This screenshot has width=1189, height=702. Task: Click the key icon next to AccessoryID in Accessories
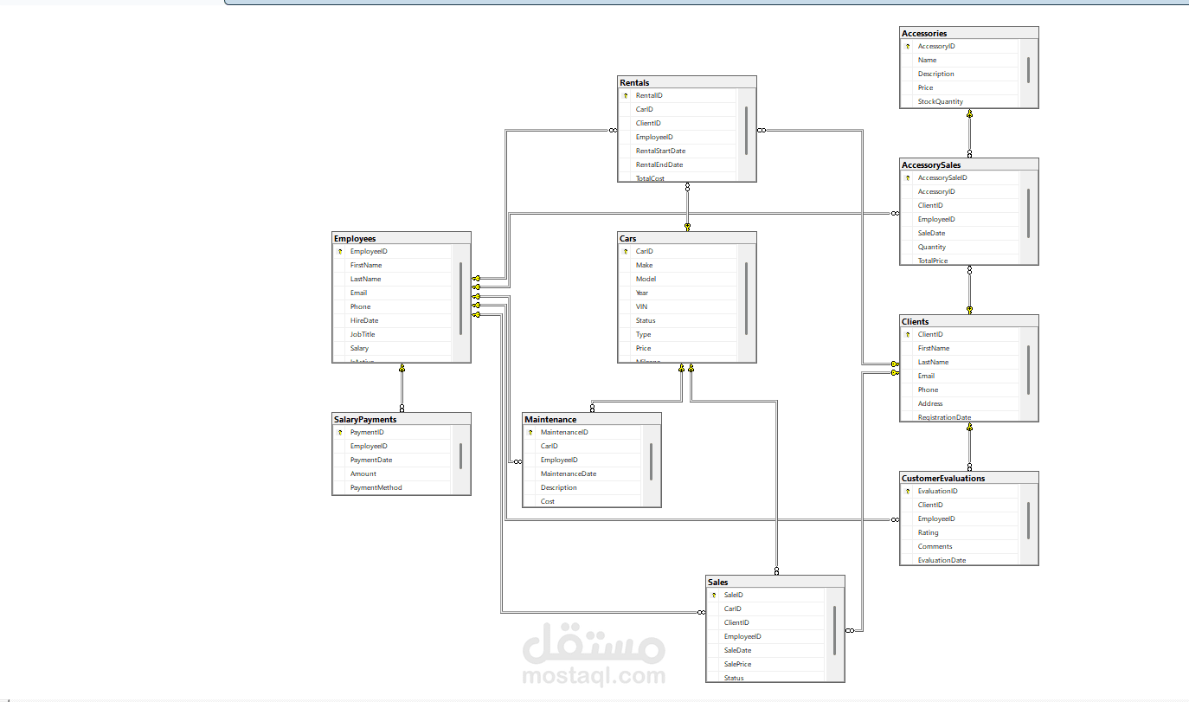click(907, 46)
